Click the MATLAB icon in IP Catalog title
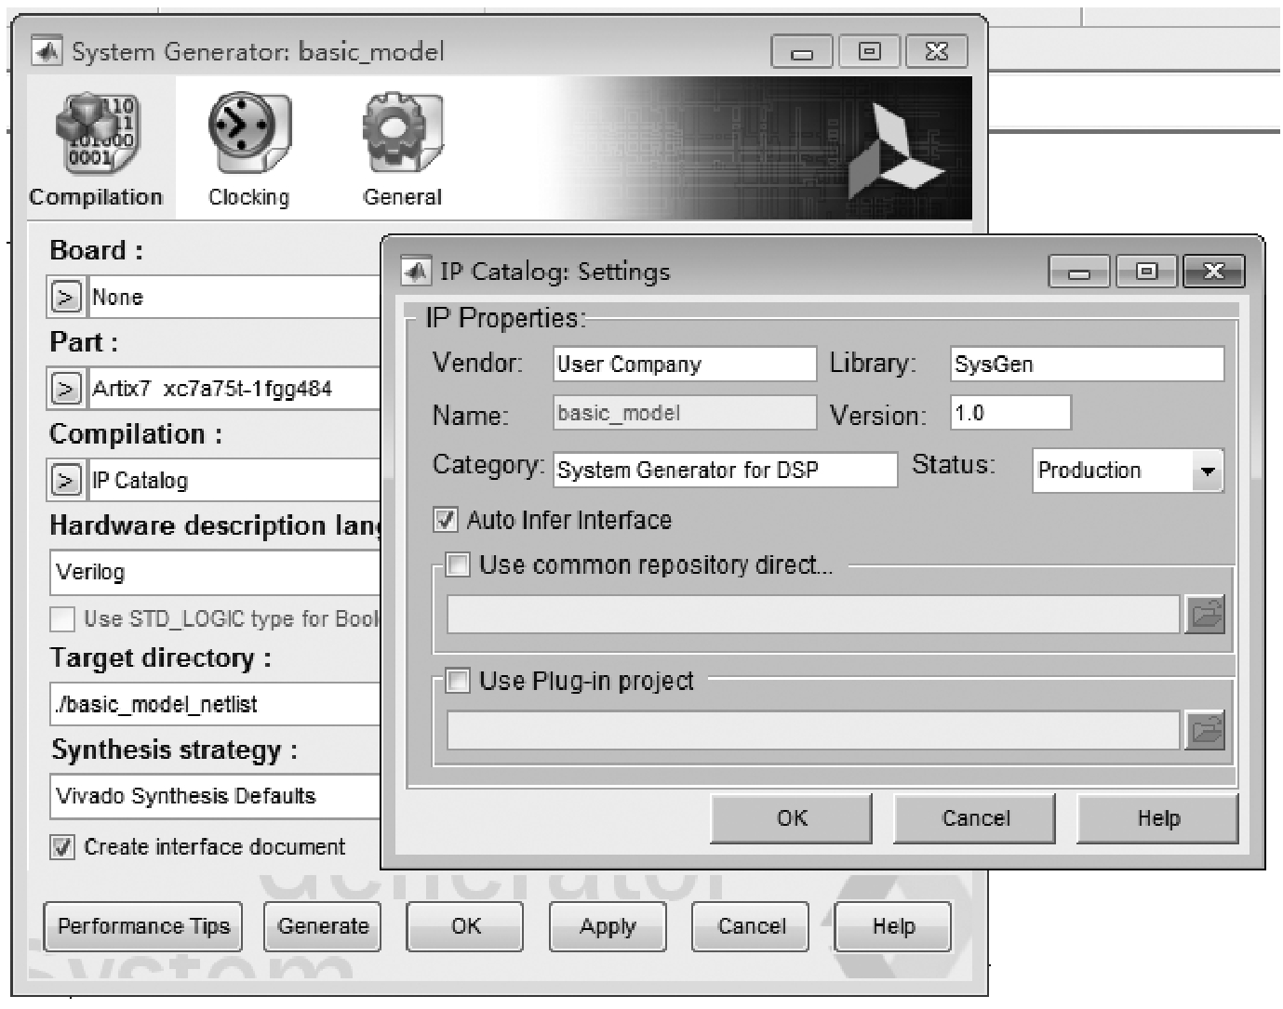Image resolution: width=1283 pixels, height=1009 pixels. tap(416, 272)
